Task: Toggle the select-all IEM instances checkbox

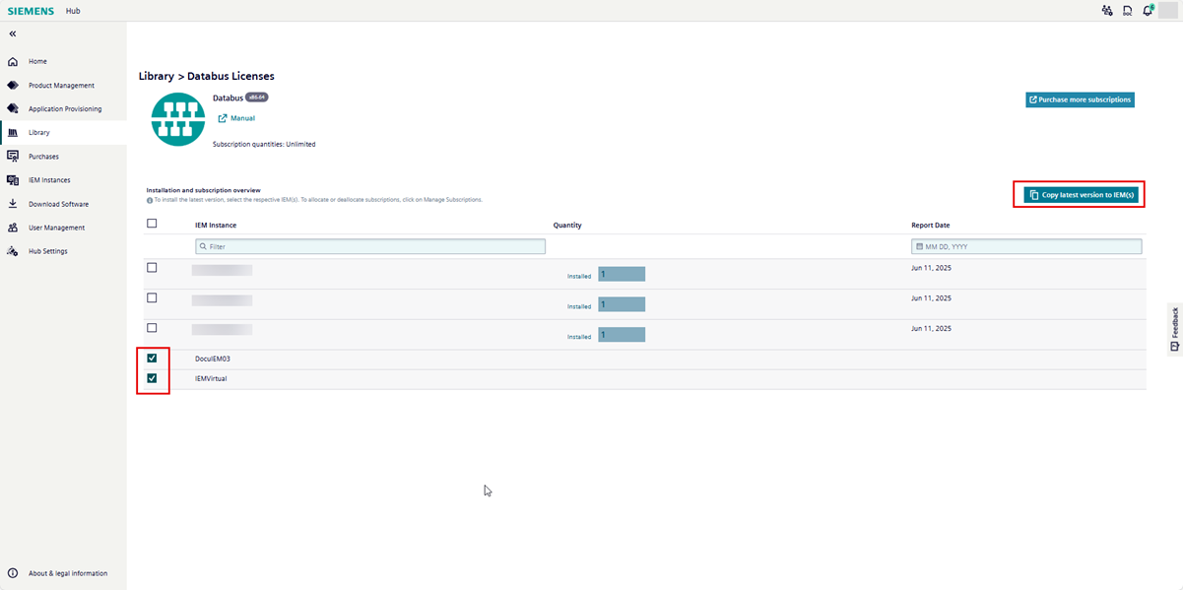Action: coord(152,224)
